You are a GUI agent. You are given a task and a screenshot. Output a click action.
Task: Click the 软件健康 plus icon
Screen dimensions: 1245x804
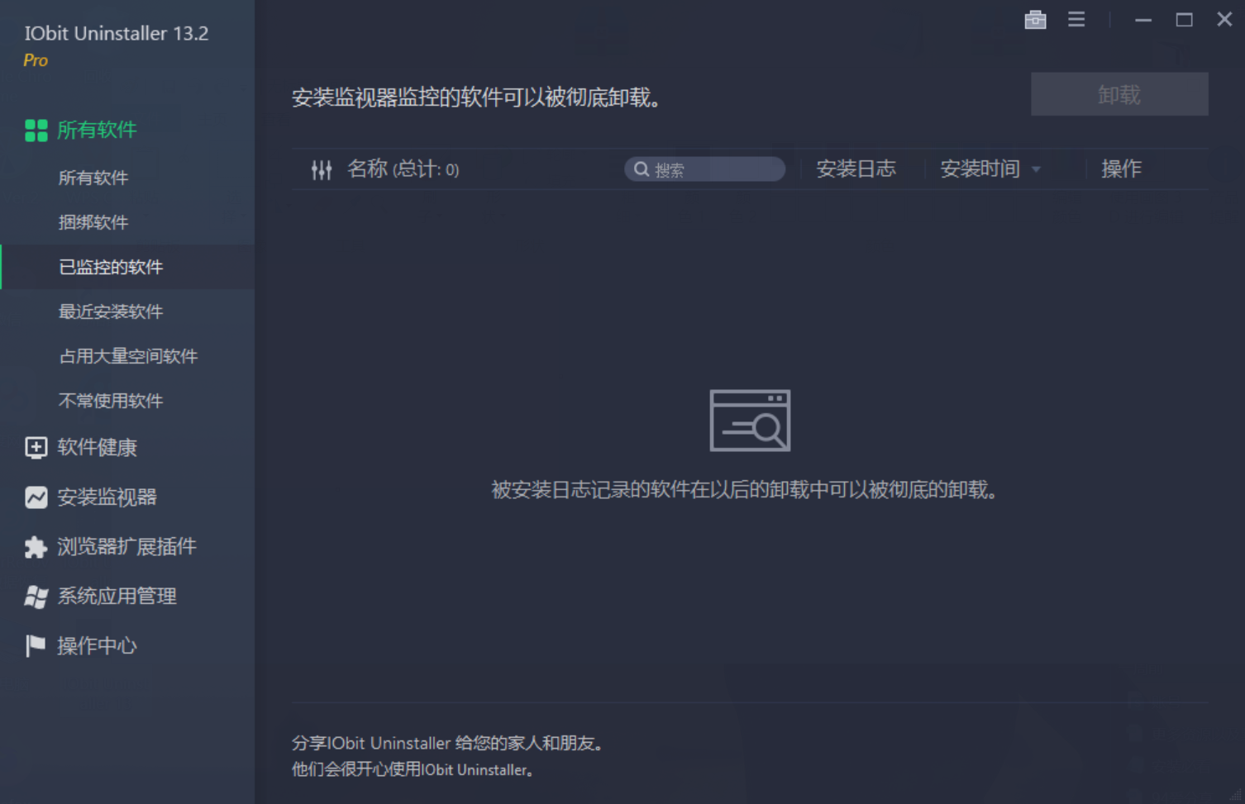pyautogui.click(x=36, y=447)
